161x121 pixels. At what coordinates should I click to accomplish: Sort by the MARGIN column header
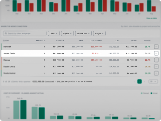147,41
